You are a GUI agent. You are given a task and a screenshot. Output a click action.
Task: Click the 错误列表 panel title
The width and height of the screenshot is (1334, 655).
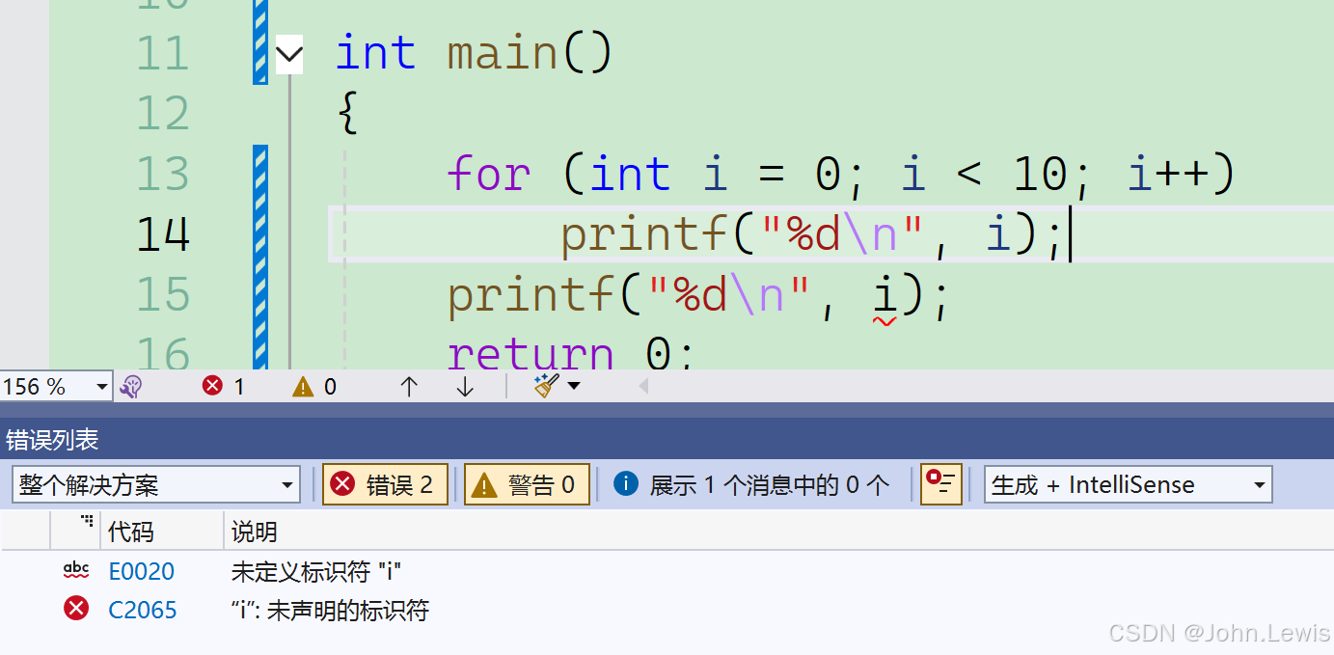click(x=52, y=440)
